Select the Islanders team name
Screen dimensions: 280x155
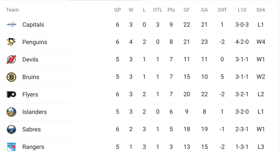(34, 112)
